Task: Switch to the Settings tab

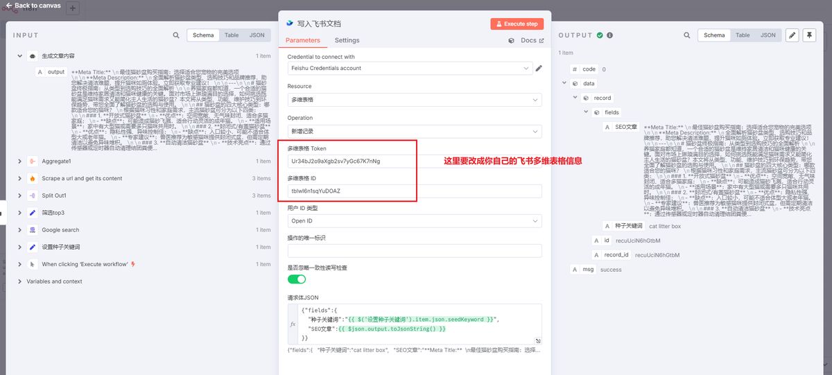Action: (x=347, y=40)
